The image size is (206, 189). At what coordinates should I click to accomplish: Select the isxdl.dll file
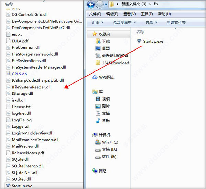[x=16, y=100]
